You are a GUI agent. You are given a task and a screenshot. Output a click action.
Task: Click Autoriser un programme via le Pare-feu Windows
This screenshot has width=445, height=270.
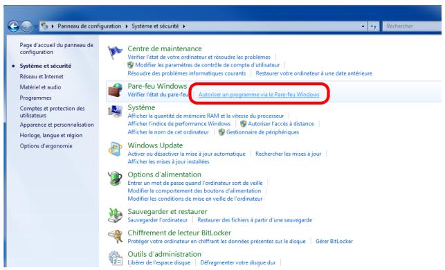[259, 95]
